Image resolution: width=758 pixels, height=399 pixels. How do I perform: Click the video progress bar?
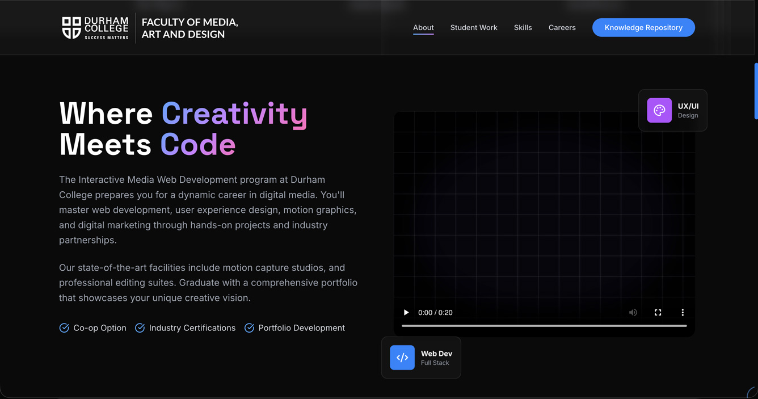click(544, 326)
